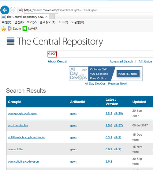Open All Day DevOps - Register Now! link
Viewport: 153px width, 170px height.
106,83
